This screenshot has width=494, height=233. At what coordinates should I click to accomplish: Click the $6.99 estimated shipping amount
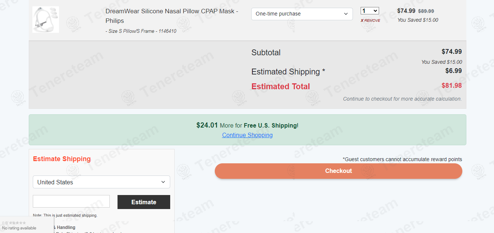[453, 71]
